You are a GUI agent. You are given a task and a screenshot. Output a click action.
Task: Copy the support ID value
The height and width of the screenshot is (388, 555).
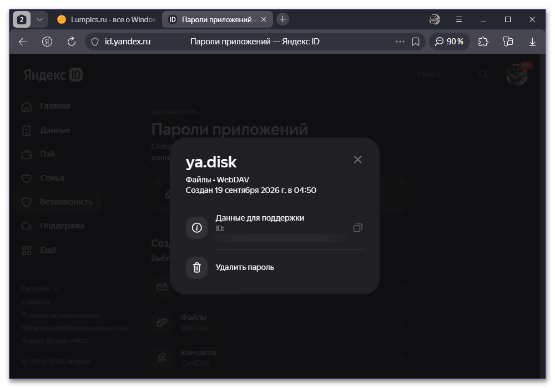[x=357, y=228]
